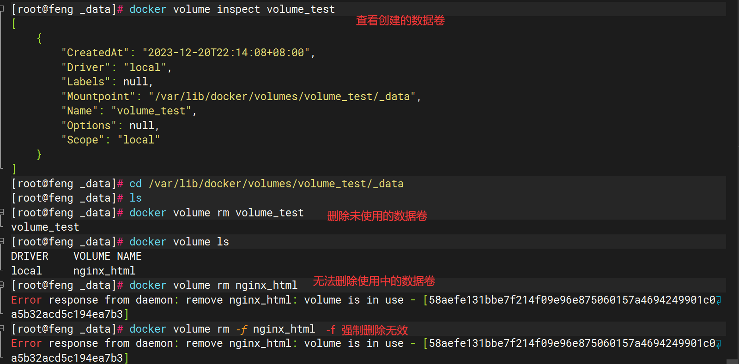Fold the 'docker volume rm -f nginx_html' output
Image resolution: width=739 pixels, height=364 pixels.
point(2,329)
